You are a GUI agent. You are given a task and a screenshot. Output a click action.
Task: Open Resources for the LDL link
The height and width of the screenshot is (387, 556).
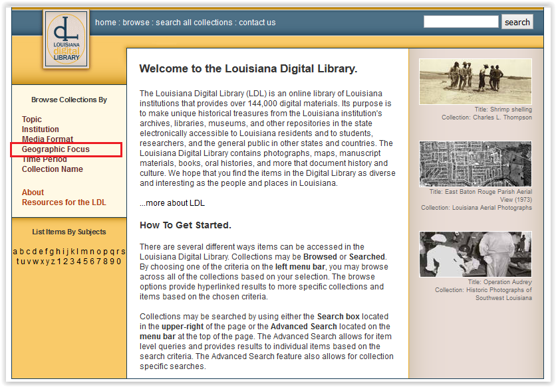pos(65,202)
